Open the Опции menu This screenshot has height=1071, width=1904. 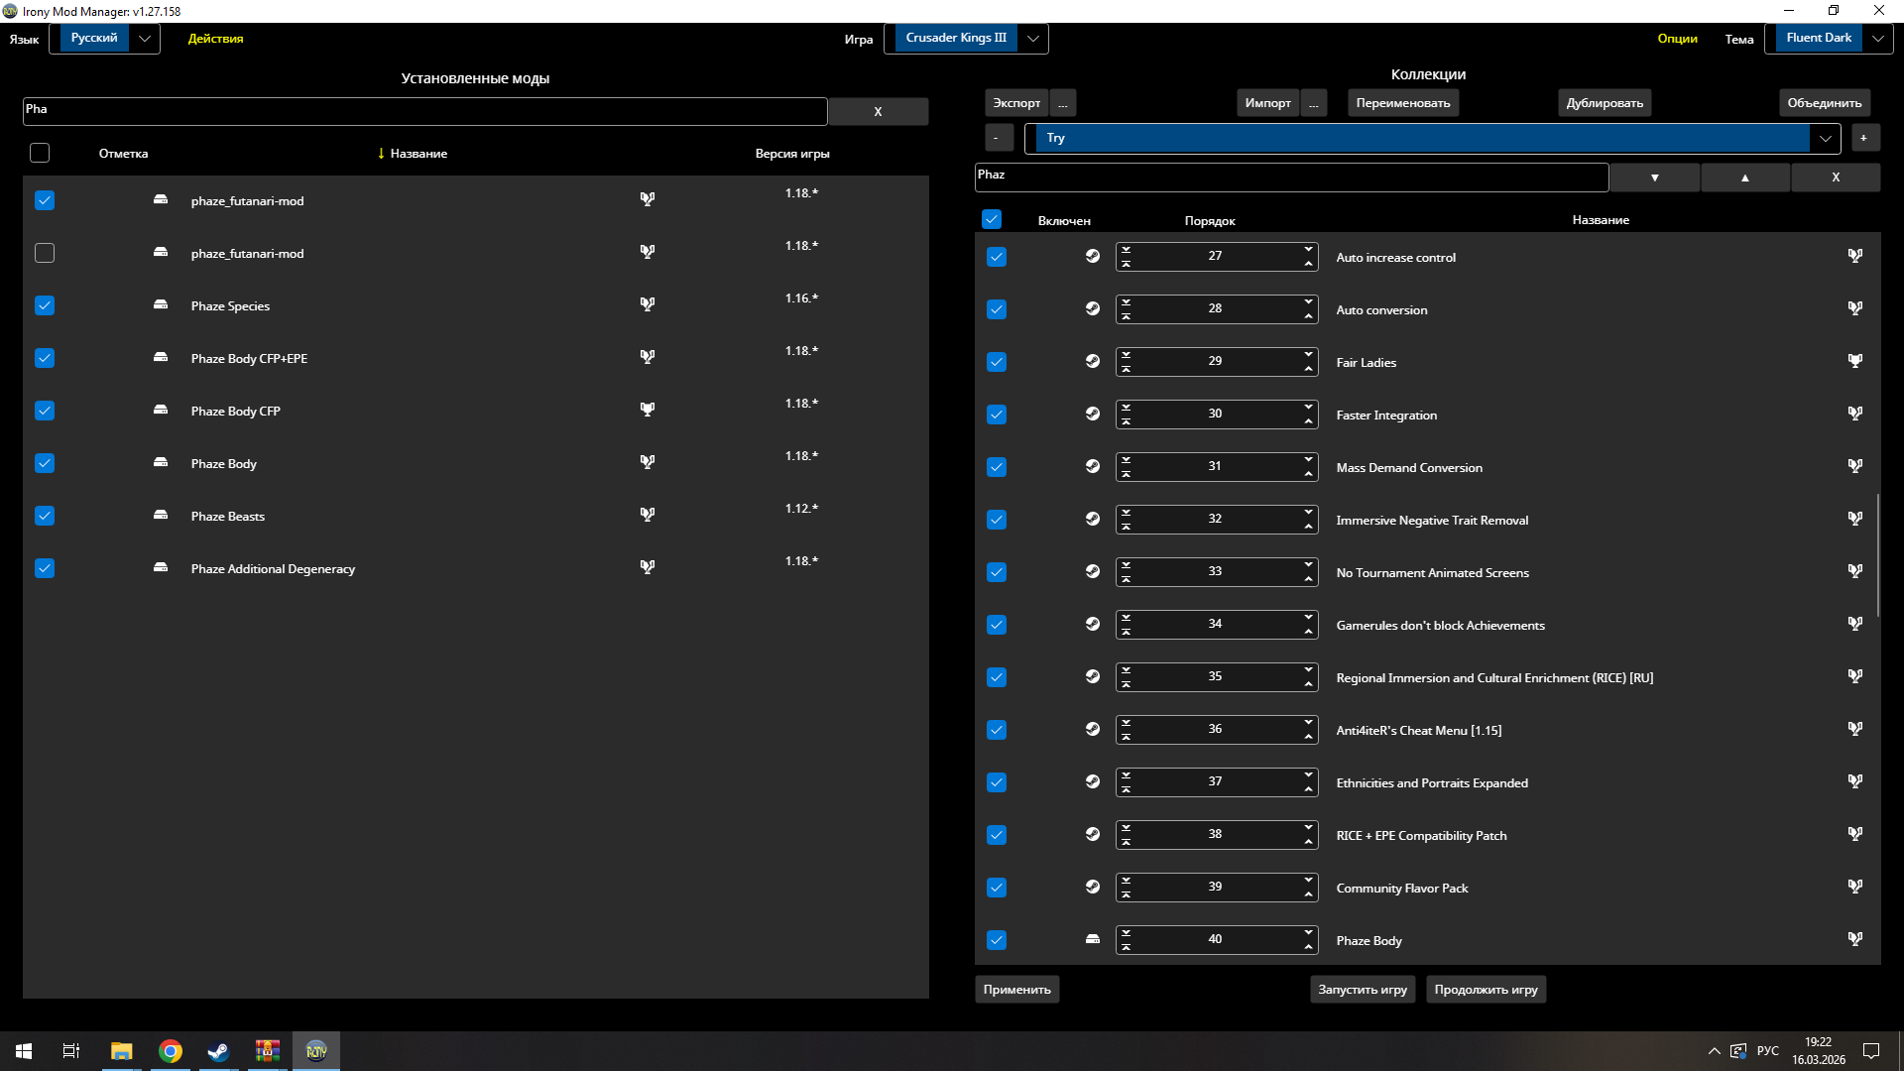pos(1677,39)
